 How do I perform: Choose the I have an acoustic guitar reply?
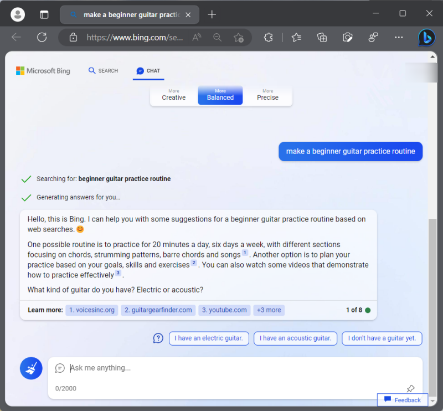point(295,338)
